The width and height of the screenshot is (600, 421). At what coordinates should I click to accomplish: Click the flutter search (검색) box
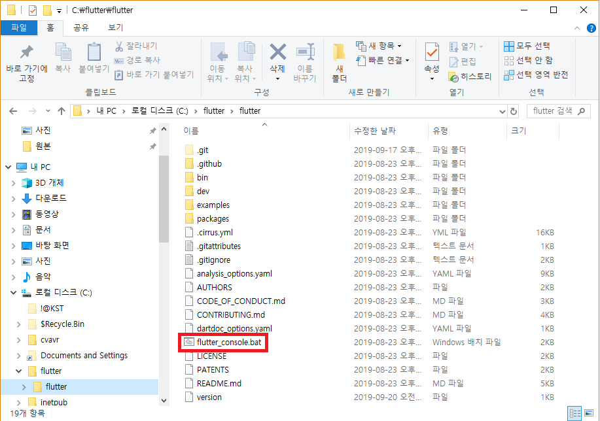coord(558,111)
